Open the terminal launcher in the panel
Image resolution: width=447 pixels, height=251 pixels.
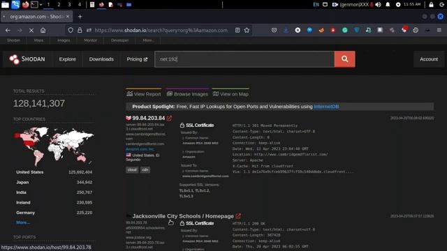coord(34,5)
